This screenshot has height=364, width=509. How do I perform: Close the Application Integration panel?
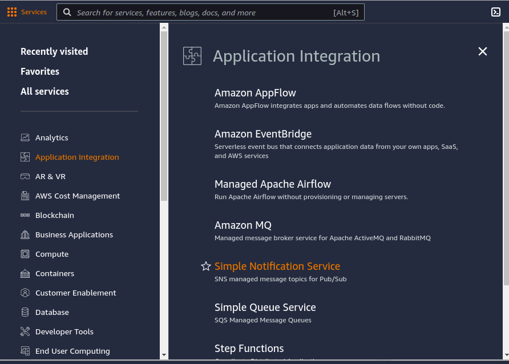tap(483, 51)
